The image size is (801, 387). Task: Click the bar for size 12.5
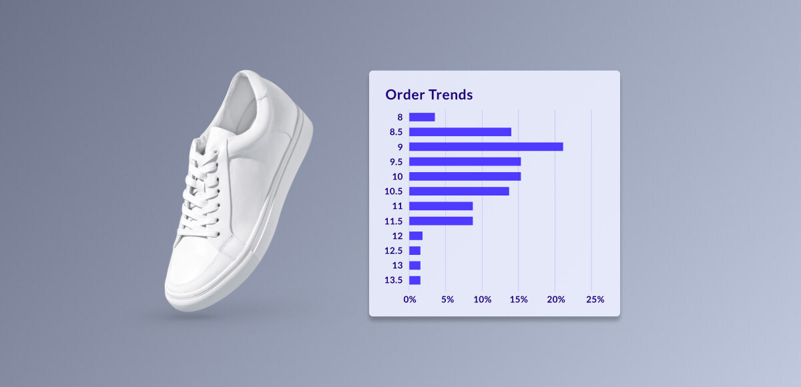click(415, 250)
